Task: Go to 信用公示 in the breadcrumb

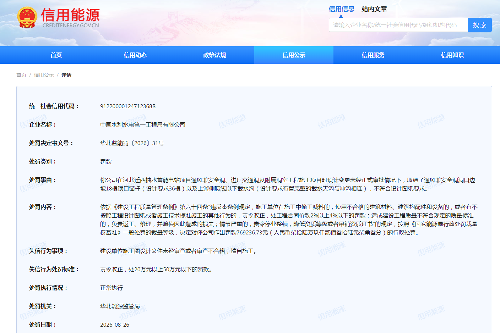Action: tap(44, 75)
